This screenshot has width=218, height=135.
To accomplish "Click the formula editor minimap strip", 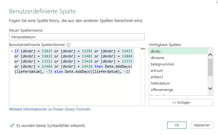I will (x=143, y=77).
